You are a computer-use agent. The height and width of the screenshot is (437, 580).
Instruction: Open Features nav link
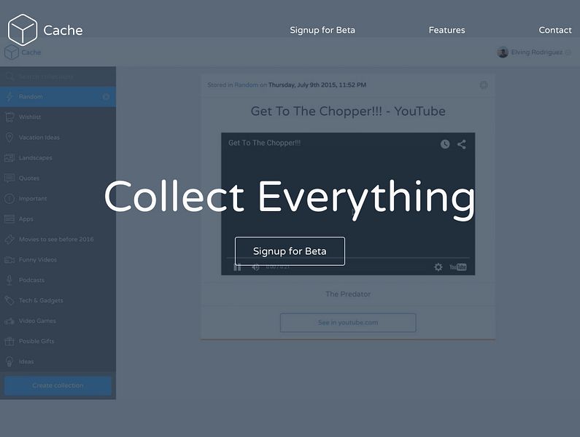[x=446, y=31]
